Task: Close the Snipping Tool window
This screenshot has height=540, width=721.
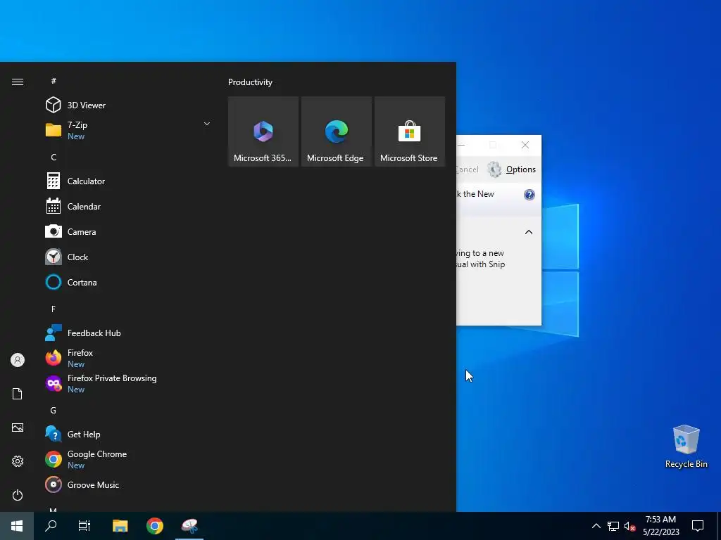Action: pyautogui.click(x=525, y=145)
